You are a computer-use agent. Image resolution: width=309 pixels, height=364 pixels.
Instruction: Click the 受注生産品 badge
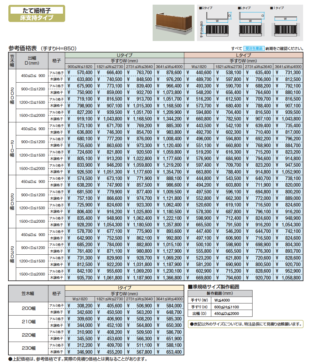[x=253, y=48]
